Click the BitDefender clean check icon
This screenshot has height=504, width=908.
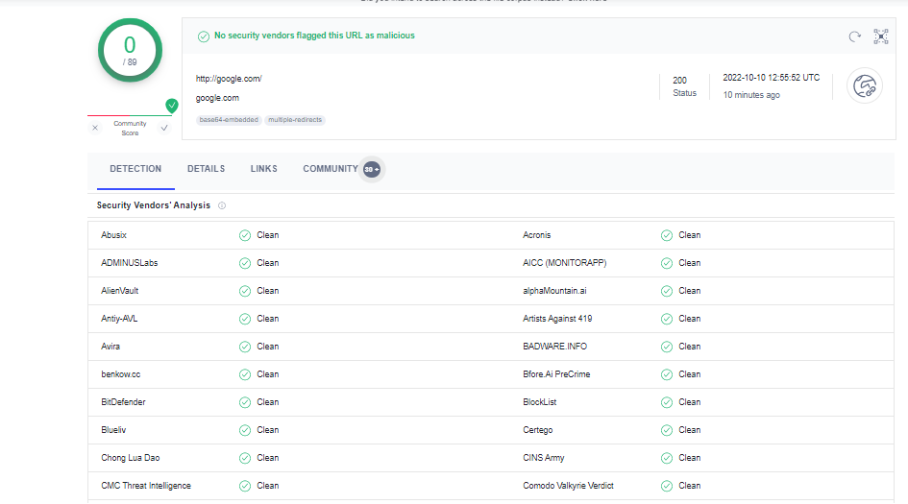pyautogui.click(x=245, y=402)
